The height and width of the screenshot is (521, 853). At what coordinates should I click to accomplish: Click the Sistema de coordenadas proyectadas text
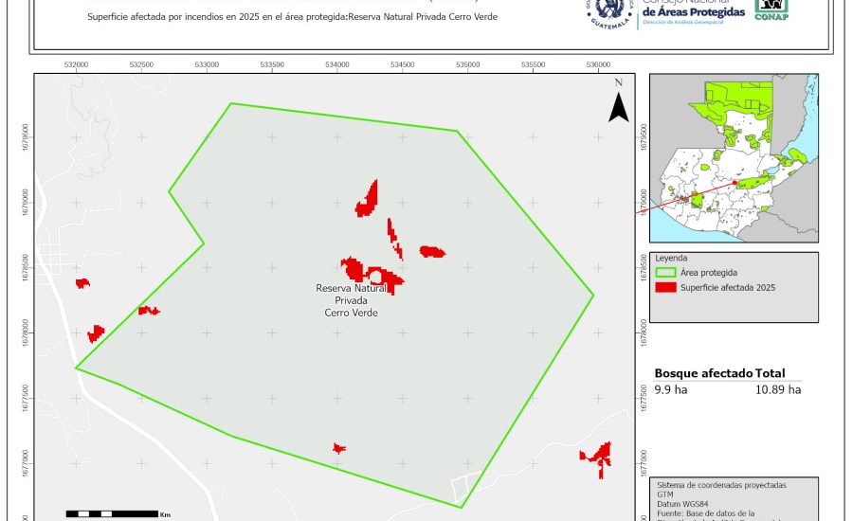pos(720,485)
